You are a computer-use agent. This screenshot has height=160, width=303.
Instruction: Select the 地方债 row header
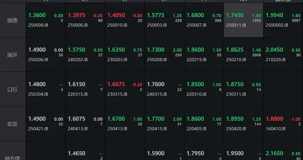(13, 151)
